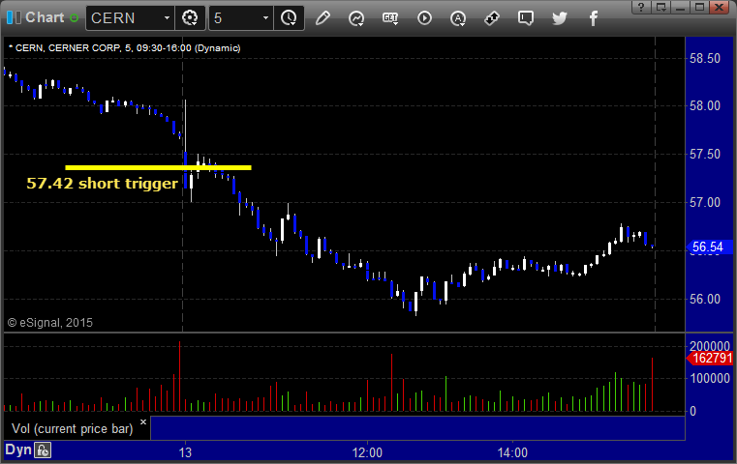Click the 56.00 price axis label
This screenshot has height=464, width=737.
[705, 300]
